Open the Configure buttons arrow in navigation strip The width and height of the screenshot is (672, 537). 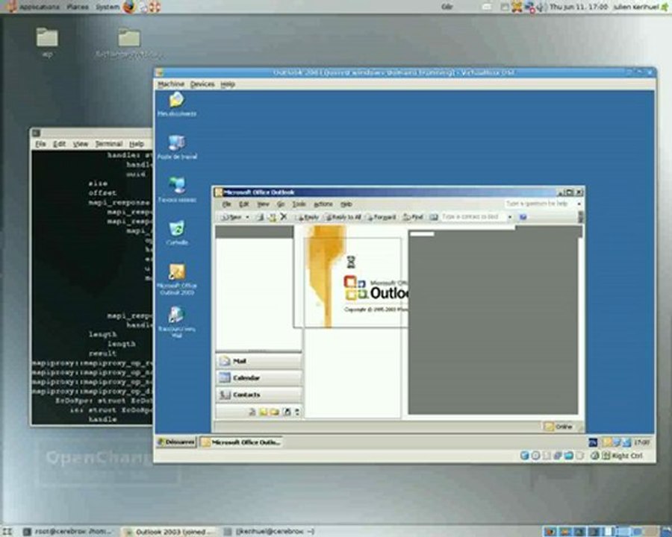(297, 412)
